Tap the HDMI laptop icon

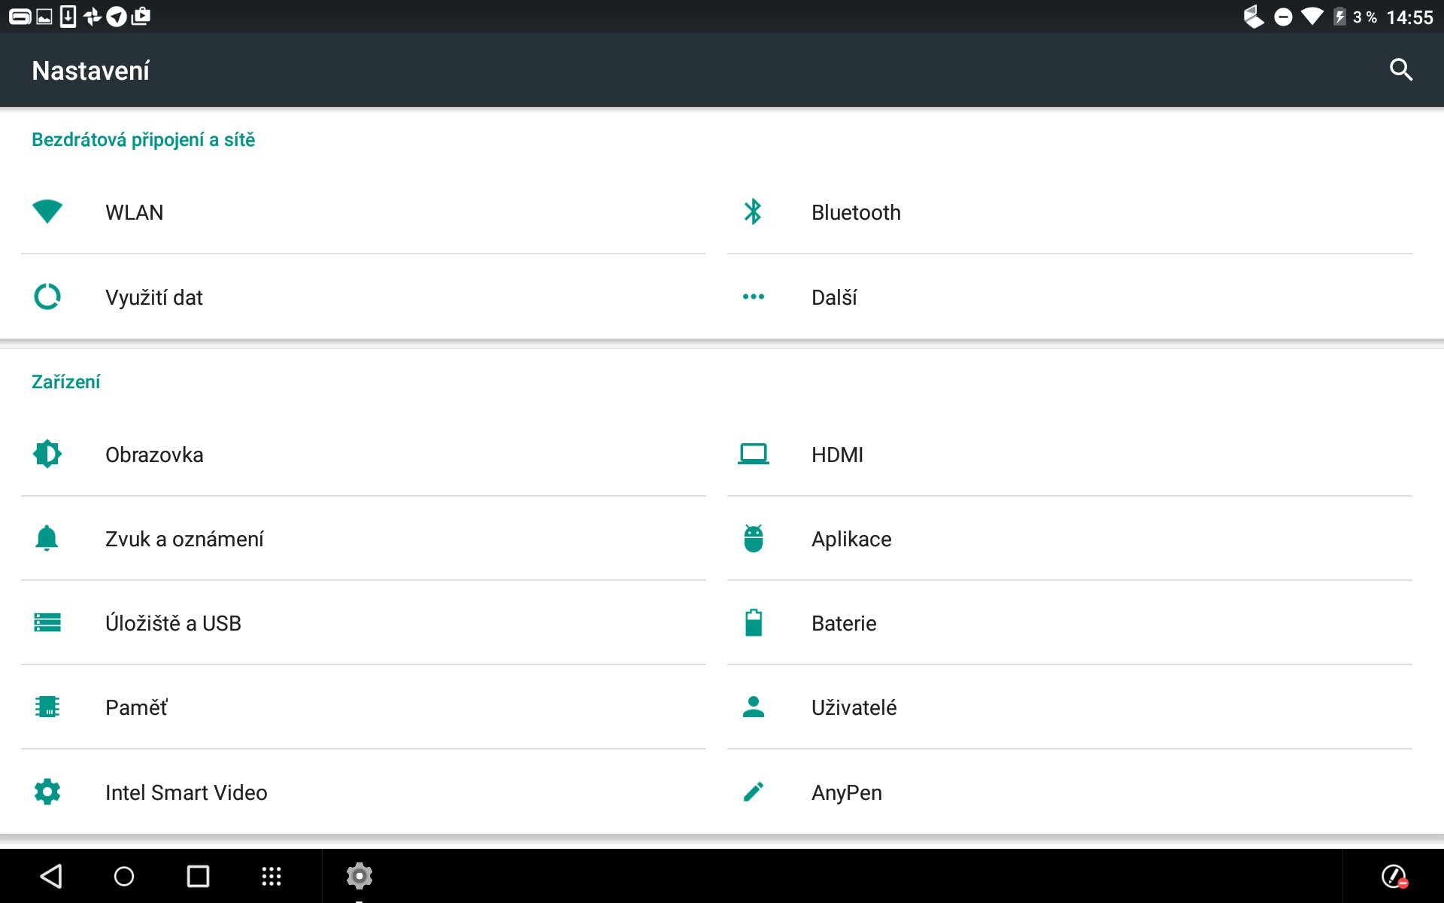tap(753, 454)
